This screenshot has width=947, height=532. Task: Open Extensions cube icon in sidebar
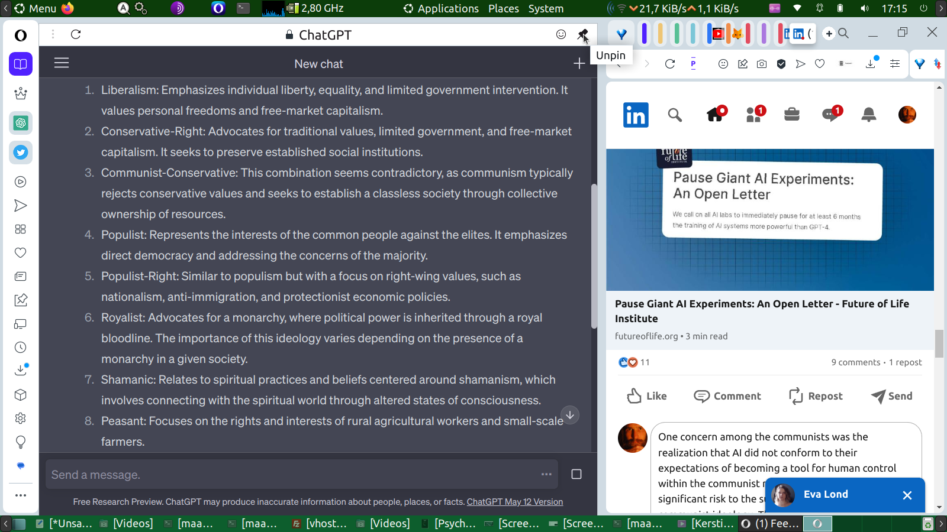[21, 395]
